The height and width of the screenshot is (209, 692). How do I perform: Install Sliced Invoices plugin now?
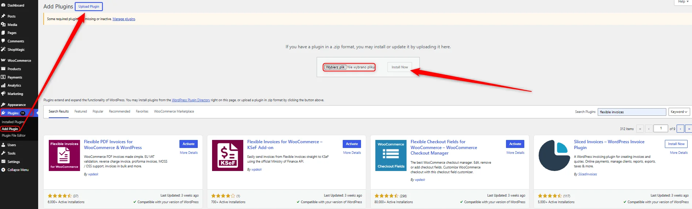[676, 144]
